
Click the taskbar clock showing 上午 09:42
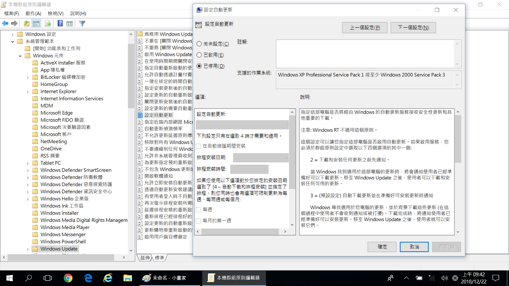pyautogui.click(x=474, y=278)
